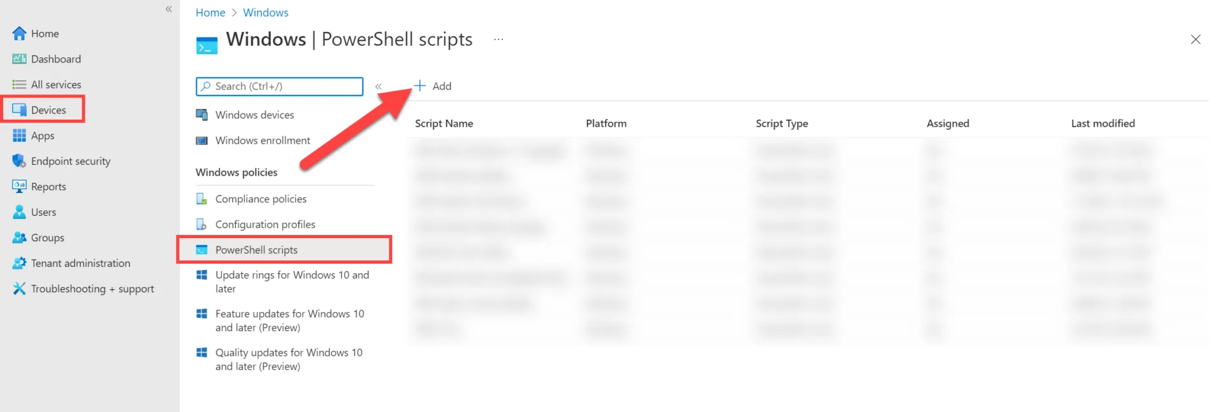Open Quality updates for Windows 10 and later
Viewport: 1224px width, 412px height.
pyautogui.click(x=289, y=359)
